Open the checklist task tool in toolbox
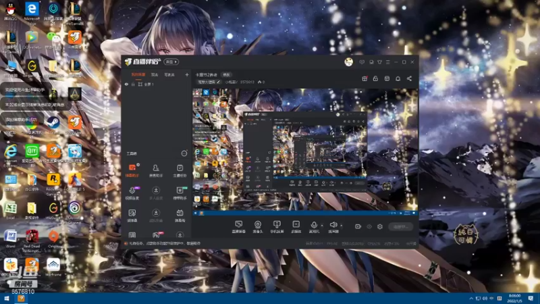The image size is (540, 304). pos(180,171)
